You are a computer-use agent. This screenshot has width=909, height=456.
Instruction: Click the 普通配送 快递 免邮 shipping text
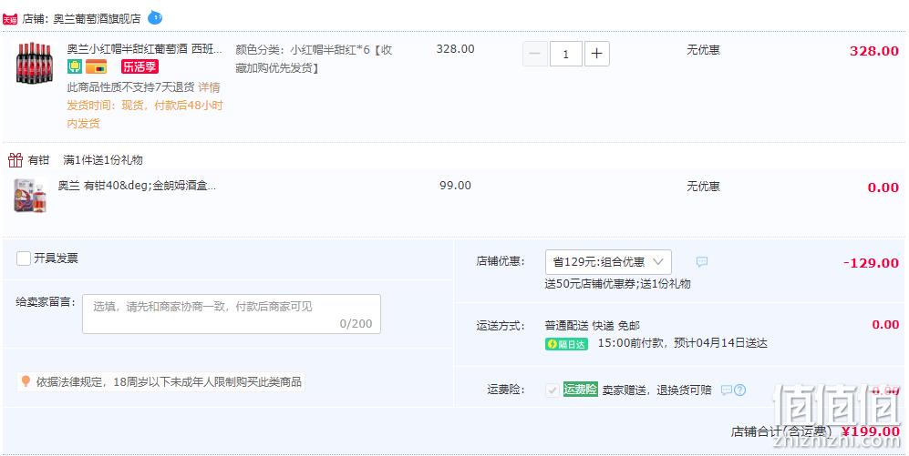pyautogui.click(x=593, y=325)
